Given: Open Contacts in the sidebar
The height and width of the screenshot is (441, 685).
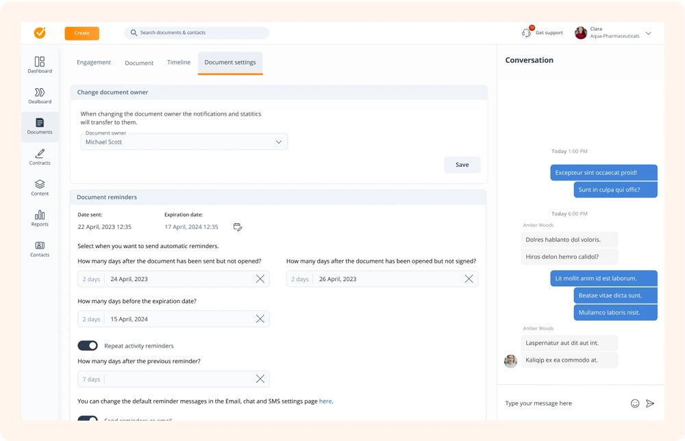Looking at the screenshot, I should tap(40, 246).
